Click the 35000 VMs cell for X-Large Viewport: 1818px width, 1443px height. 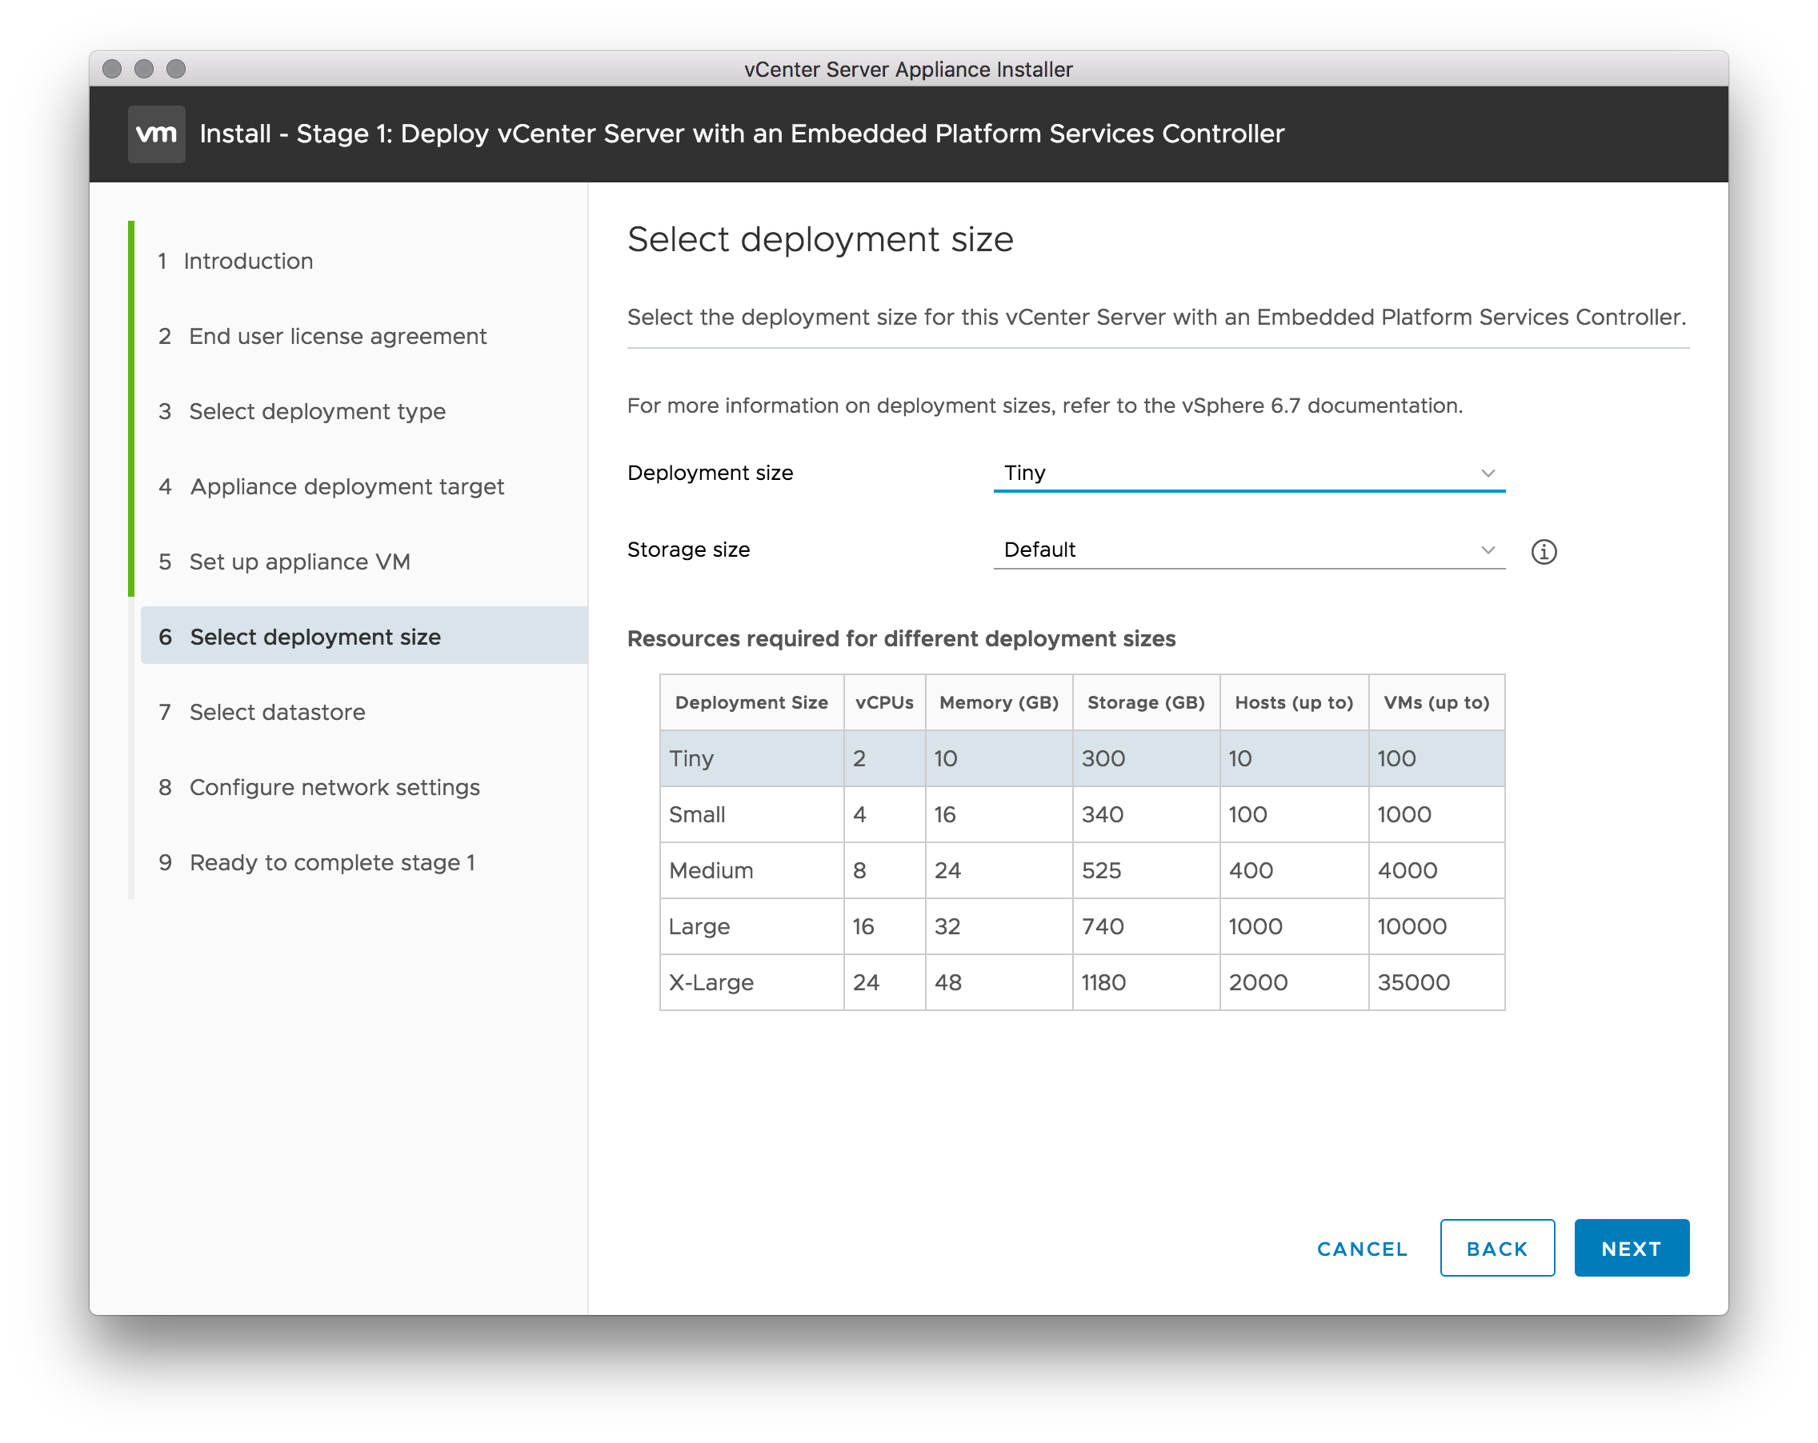point(1436,982)
